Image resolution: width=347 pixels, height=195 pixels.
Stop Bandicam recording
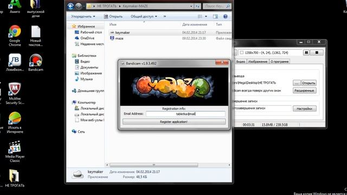pos(317,53)
